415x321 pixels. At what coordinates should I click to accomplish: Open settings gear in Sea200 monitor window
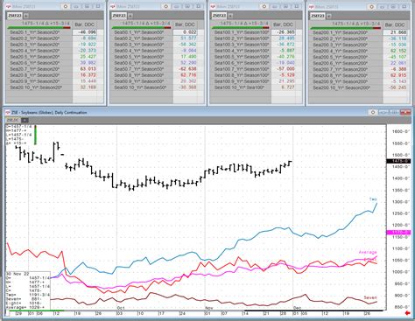(371, 6)
